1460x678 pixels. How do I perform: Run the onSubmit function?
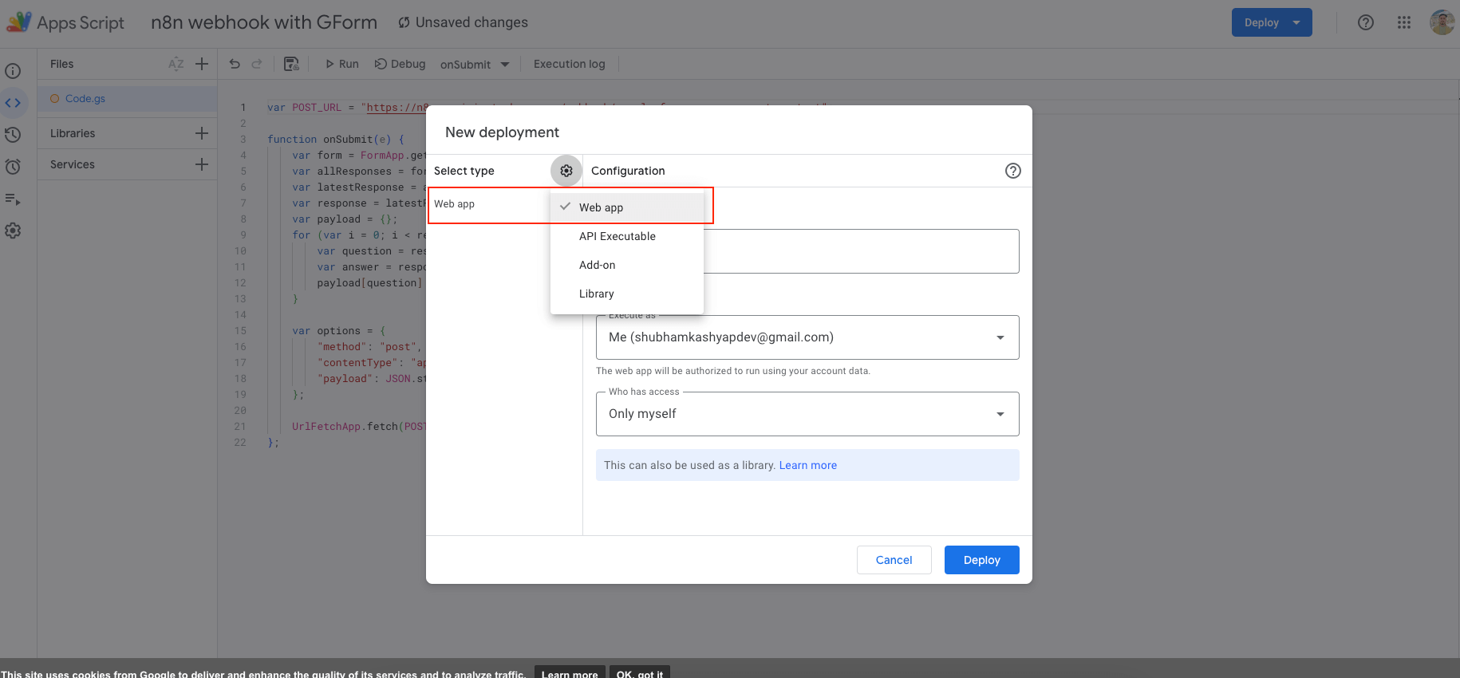click(341, 64)
